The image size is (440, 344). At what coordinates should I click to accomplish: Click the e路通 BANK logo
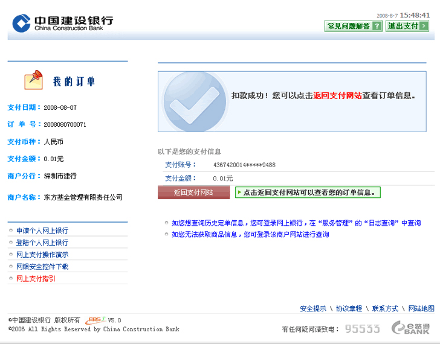(410, 328)
